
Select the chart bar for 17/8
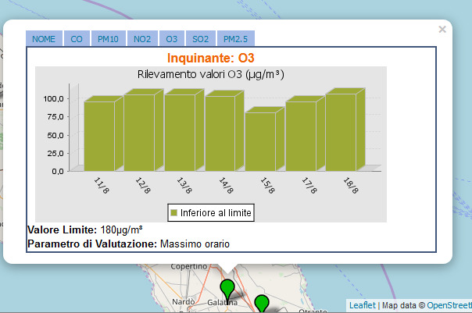click(x=301, y=135)
